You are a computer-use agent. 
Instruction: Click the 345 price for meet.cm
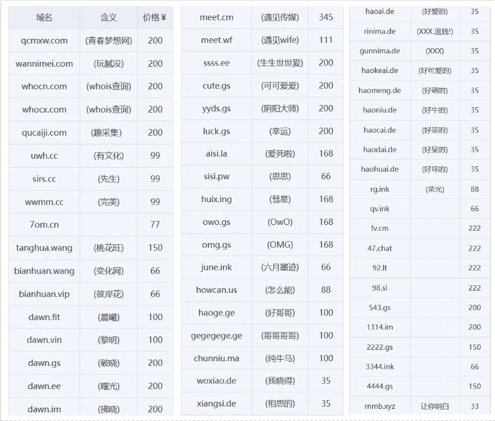[x=326, y=17]
